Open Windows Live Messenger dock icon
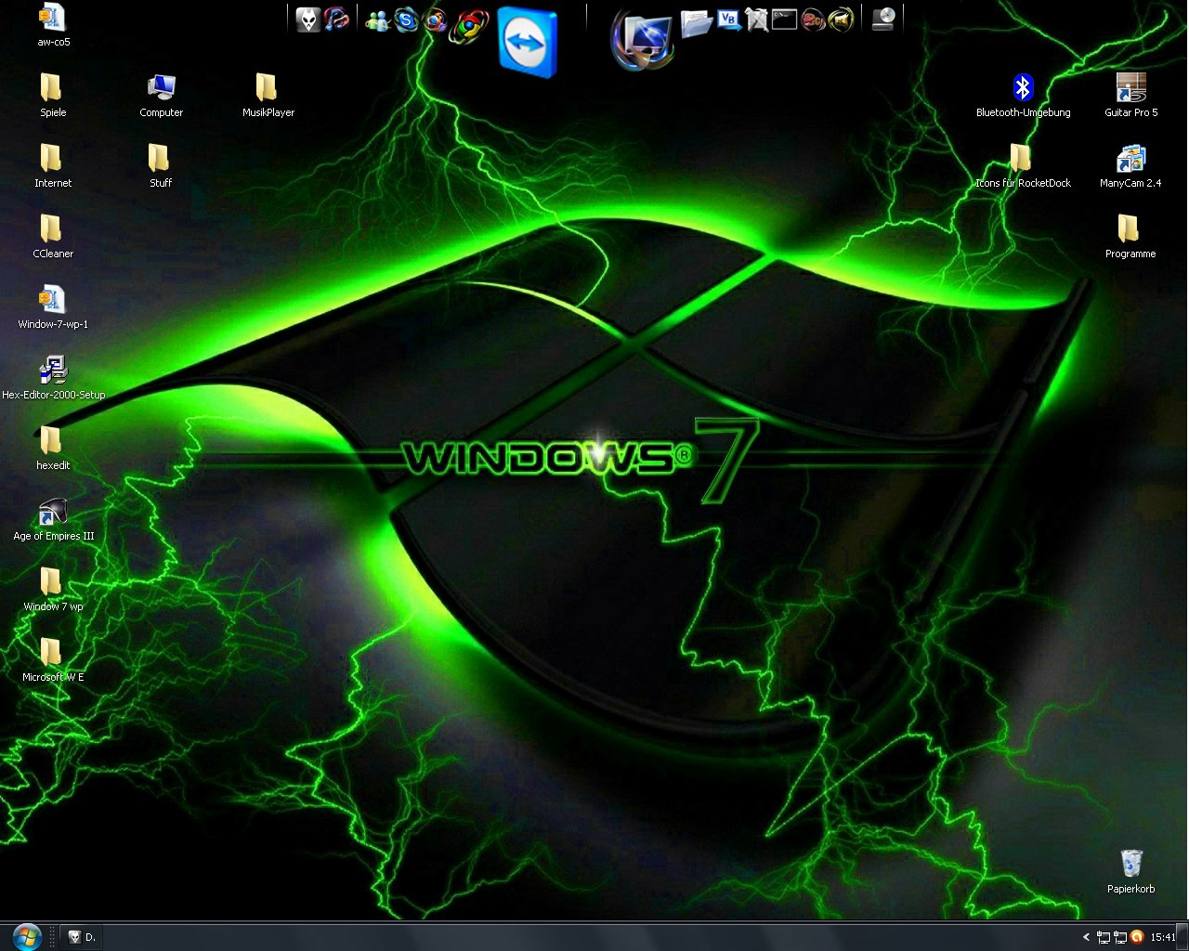The image size is (1189, 951). click(x=377, y=20)
